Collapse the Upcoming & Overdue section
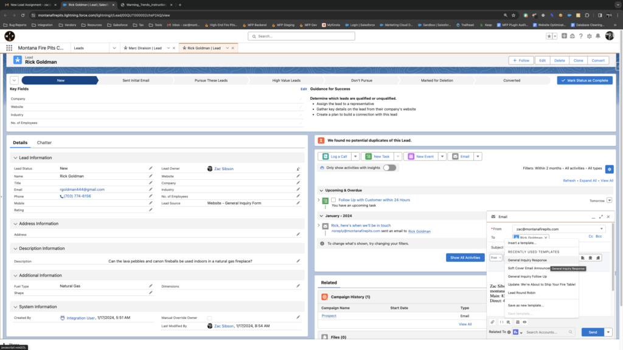This screenshot has height=350, width=623. (x=321, y=190)
